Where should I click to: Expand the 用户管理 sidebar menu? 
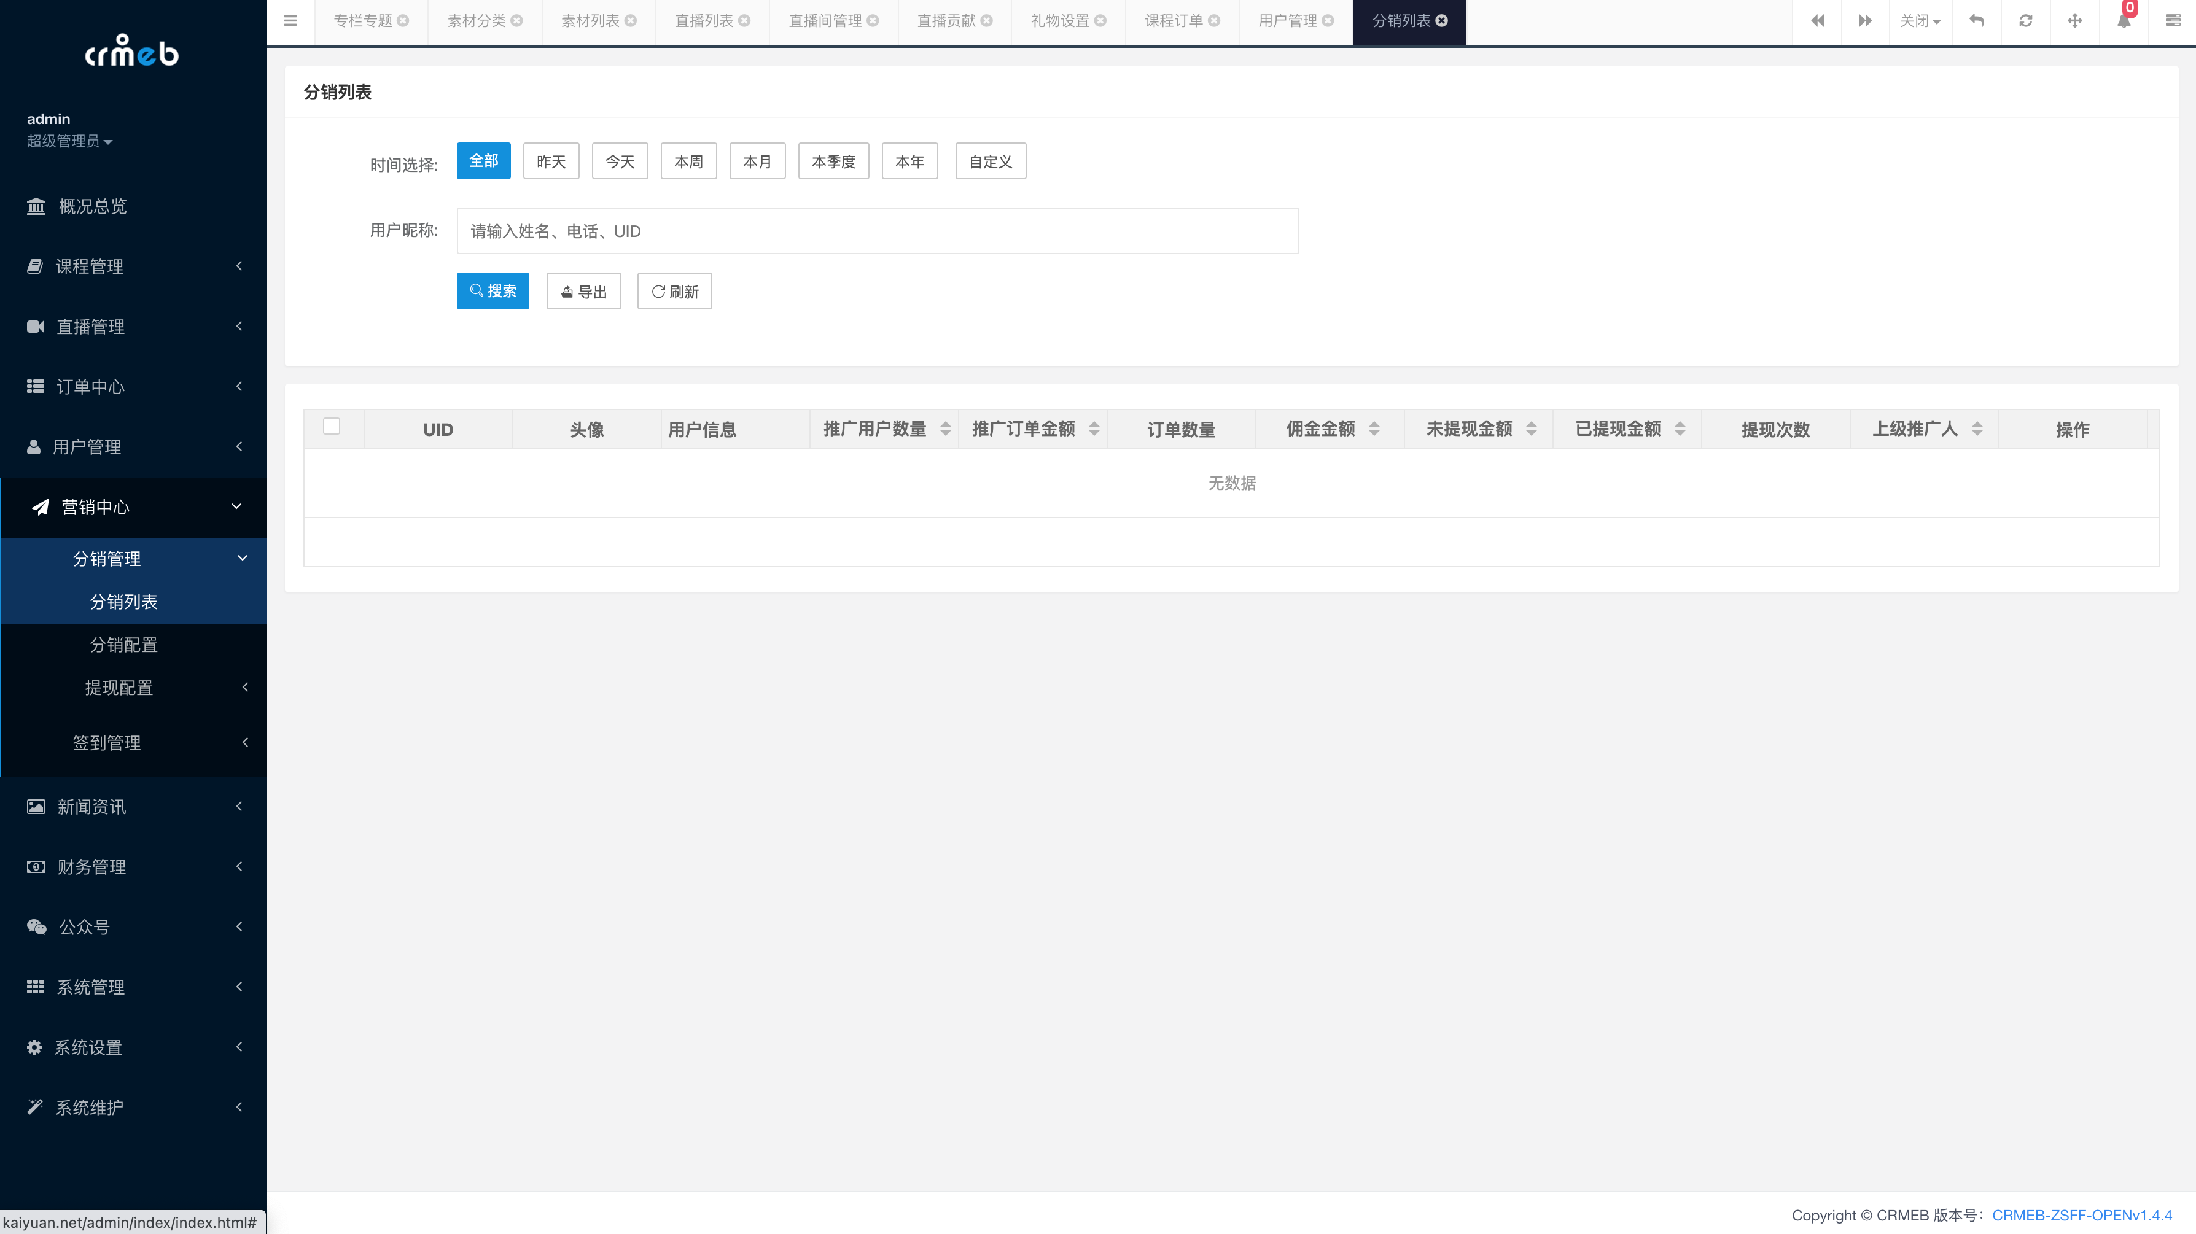pyautogui.click(x=133, y=448)
